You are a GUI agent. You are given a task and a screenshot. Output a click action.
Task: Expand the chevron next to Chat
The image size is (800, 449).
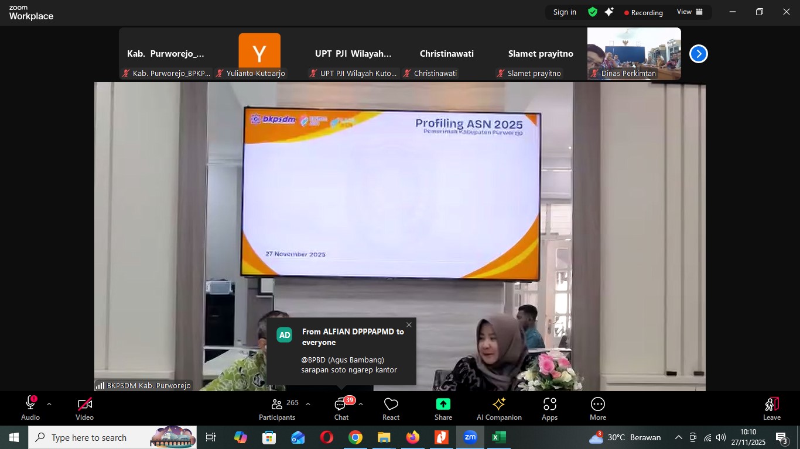coord(361,404)
